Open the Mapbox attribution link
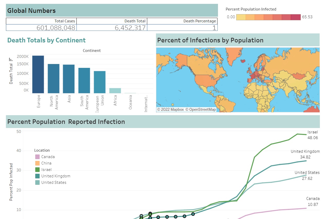This screenshot has width=324, height=219. [x=170, y=109]
